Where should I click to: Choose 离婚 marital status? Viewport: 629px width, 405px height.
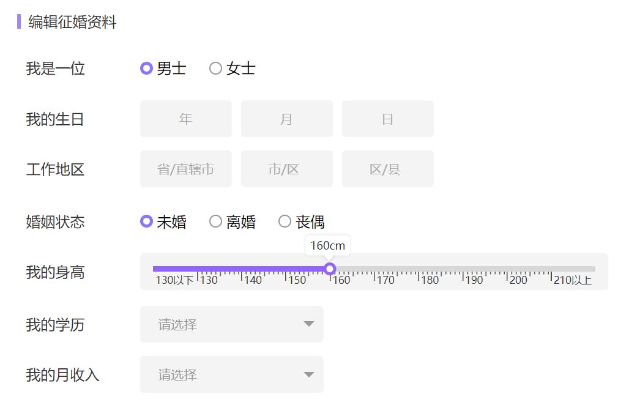click(215, 221)
